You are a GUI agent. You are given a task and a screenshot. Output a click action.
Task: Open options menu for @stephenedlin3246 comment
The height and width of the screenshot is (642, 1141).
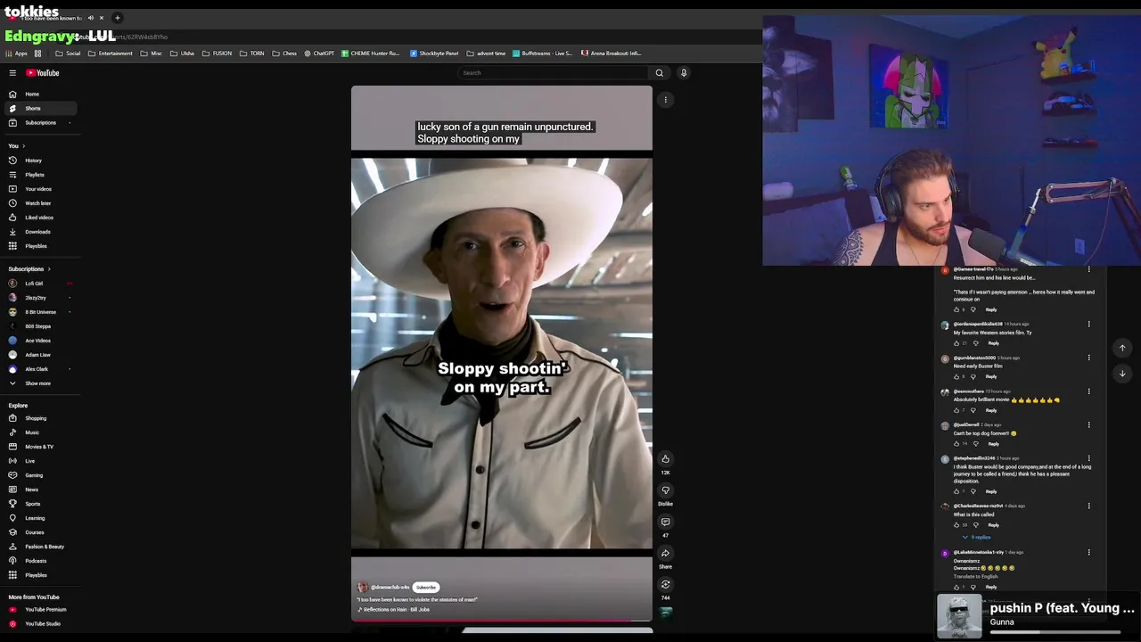pos(1088,458)
